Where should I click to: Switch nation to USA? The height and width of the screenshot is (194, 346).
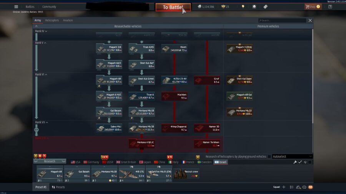(x=75, y=162)
